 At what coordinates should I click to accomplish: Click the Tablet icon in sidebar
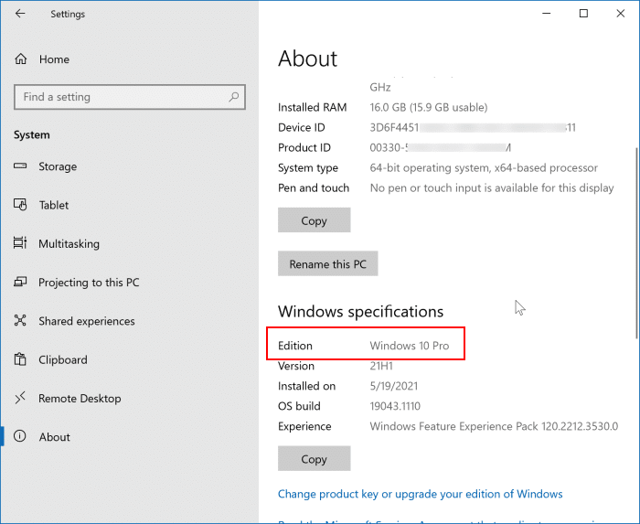pyautogui.click(x=20, y=205)
